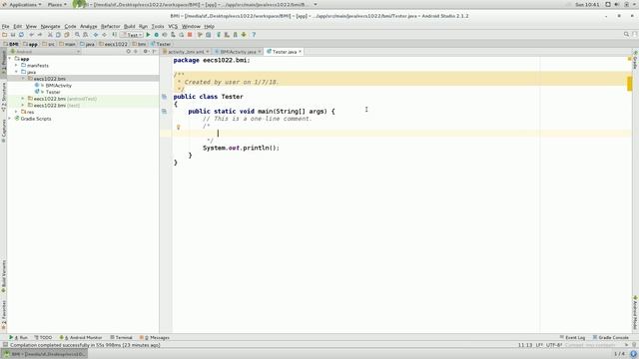Screen dimensions: 639x359
Task: Click the BMI window button in taskbar
Action: tap(44, 354)
